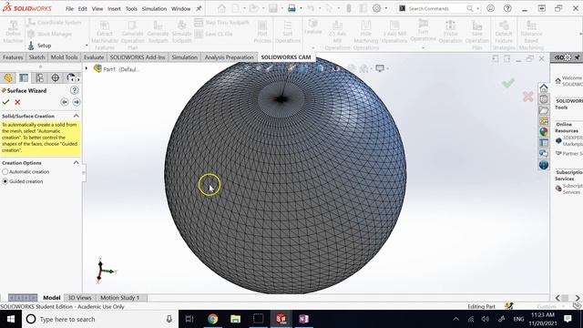This screenshot has width=583, height=328.
Task: Open Surface Wizard help question mark
Action: 75,90
